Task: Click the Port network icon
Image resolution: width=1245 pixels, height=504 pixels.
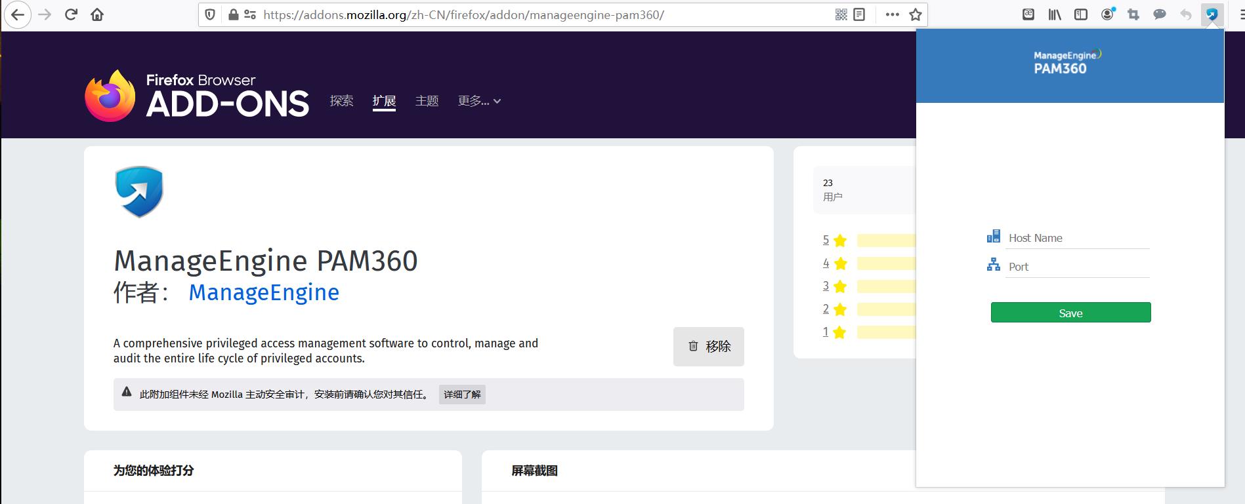Action: pos(994,265)
